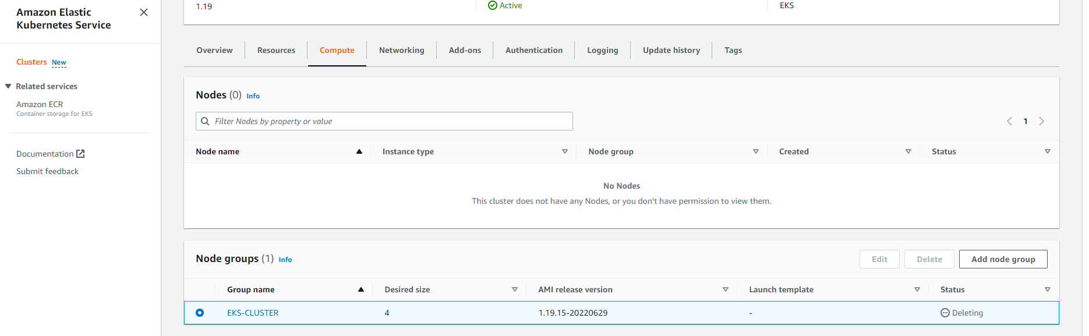Select the Compute tab
This screenshot has width=1089, height=336.
pos(337,50)
